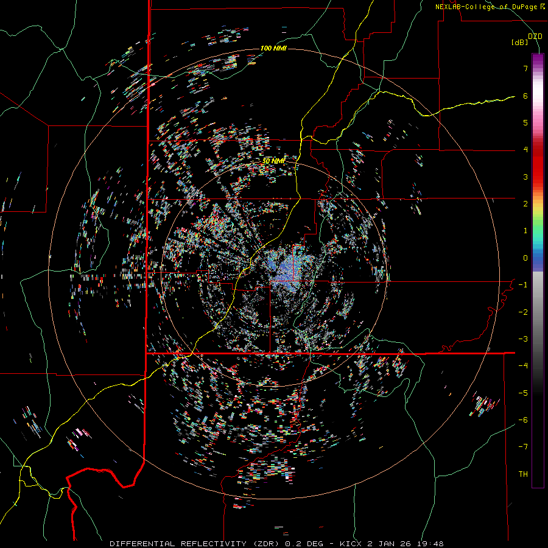Select the 0 value on the legend

525,258
